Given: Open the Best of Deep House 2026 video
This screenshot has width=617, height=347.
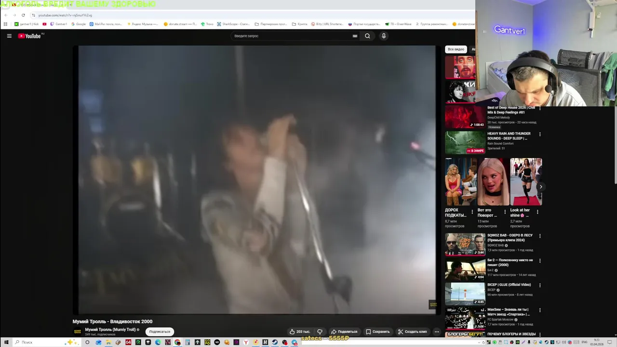Looking at the screenshot, I should [511, 110].
